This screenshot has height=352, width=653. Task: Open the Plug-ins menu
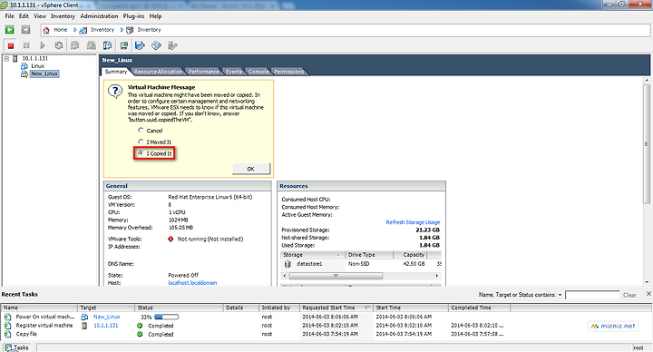[x=133, y=16]
